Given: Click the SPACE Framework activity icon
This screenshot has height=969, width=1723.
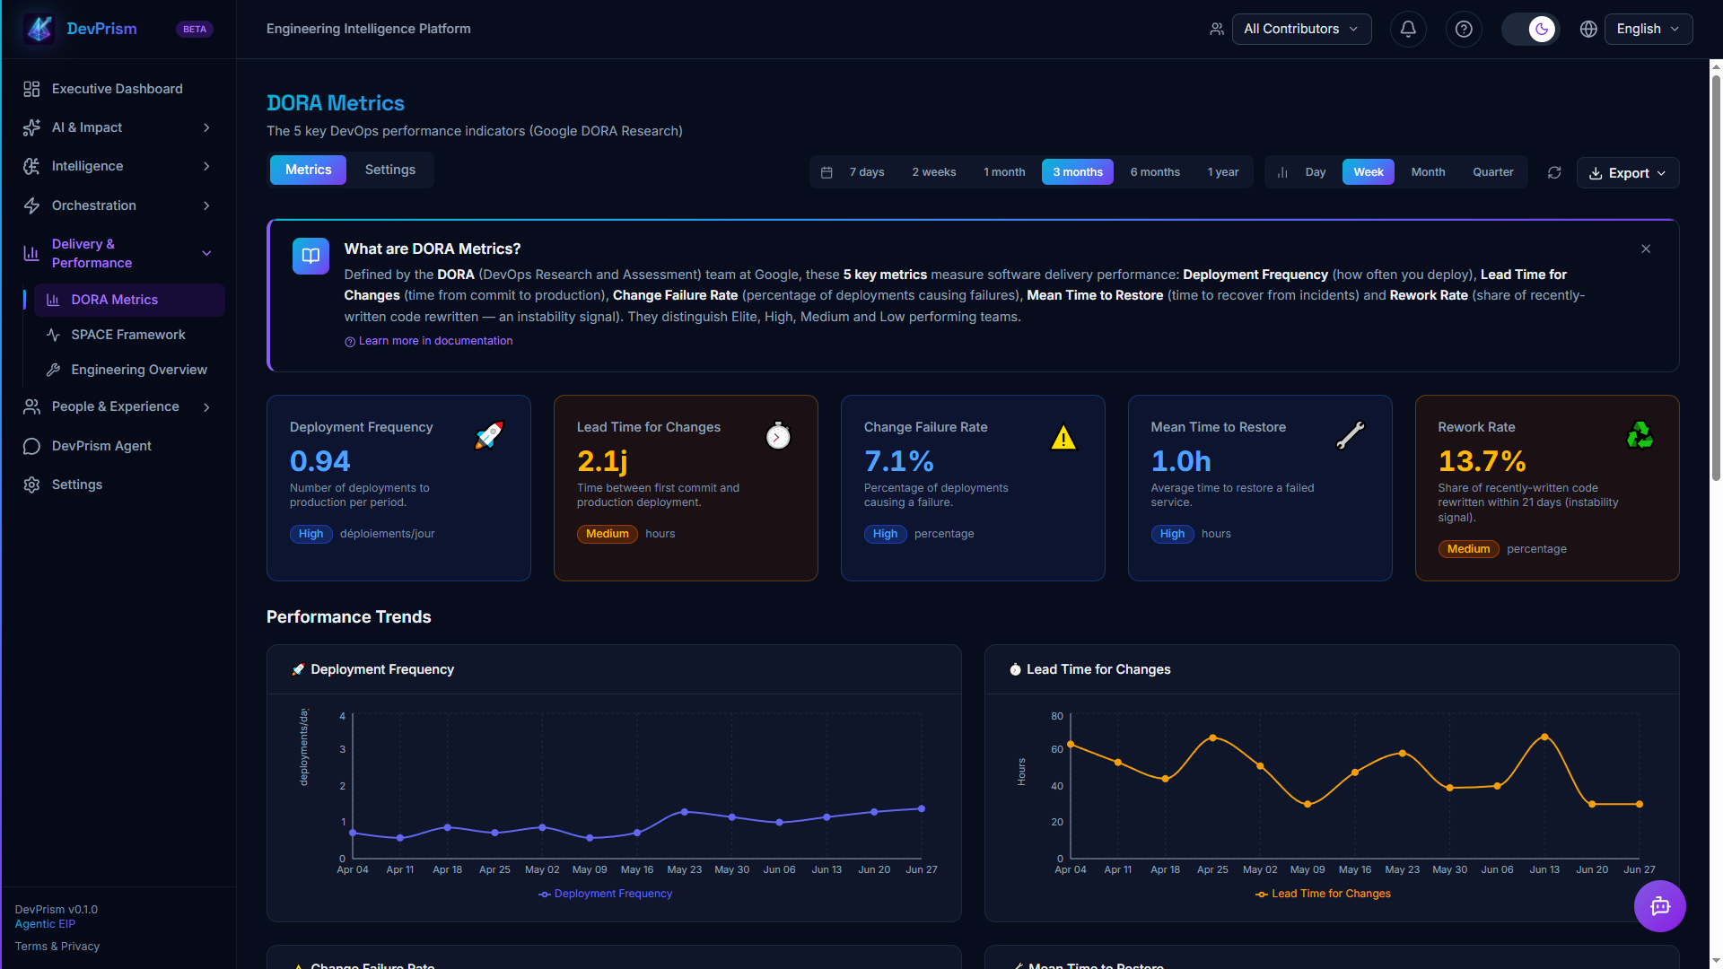Looking at the screenshot, I should (53, 335).
